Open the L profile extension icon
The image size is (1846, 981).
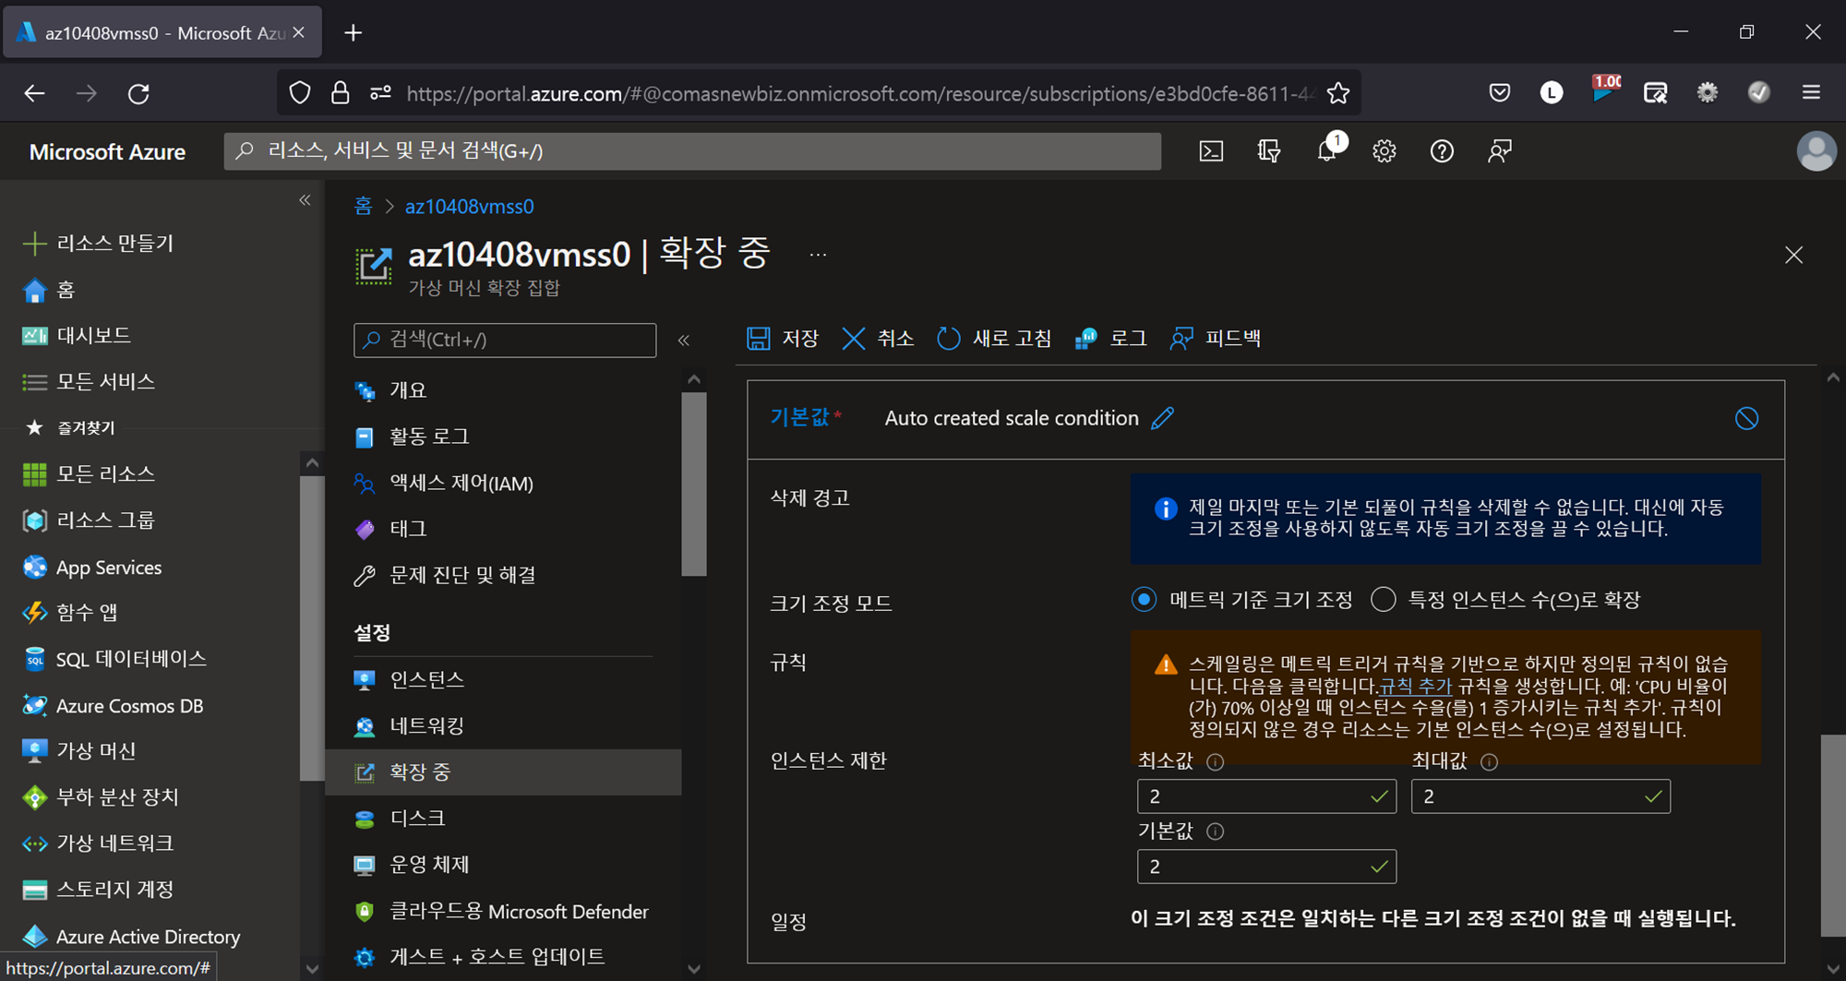pos(1552,93)
